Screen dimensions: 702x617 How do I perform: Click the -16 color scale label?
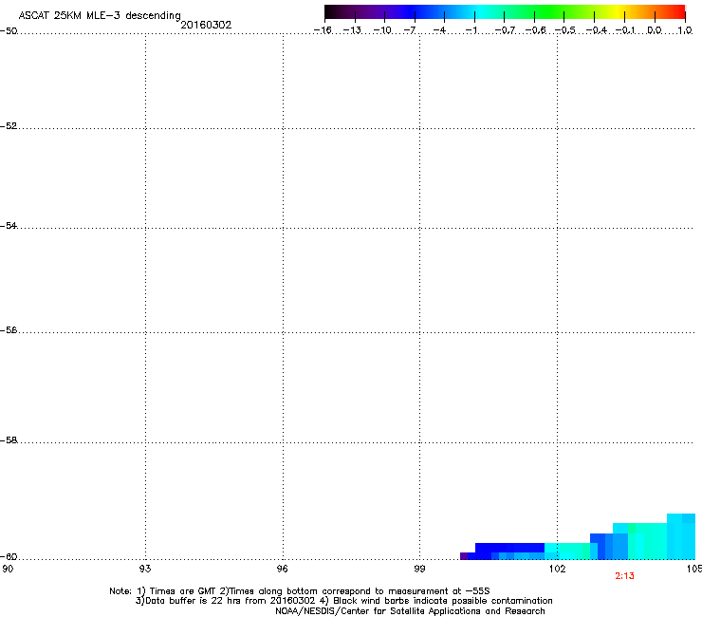click(x=323, y=30)
